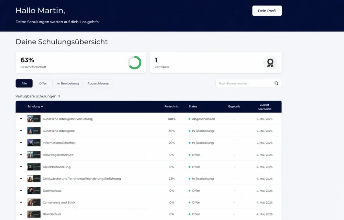The image size is (344, 220).
Task: Open the Hinweisgeberschutz course thumbnail
Action: coord(34,155)
